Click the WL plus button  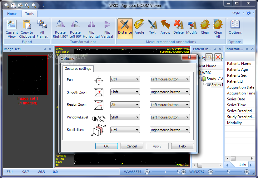click(x=247, y=172)
